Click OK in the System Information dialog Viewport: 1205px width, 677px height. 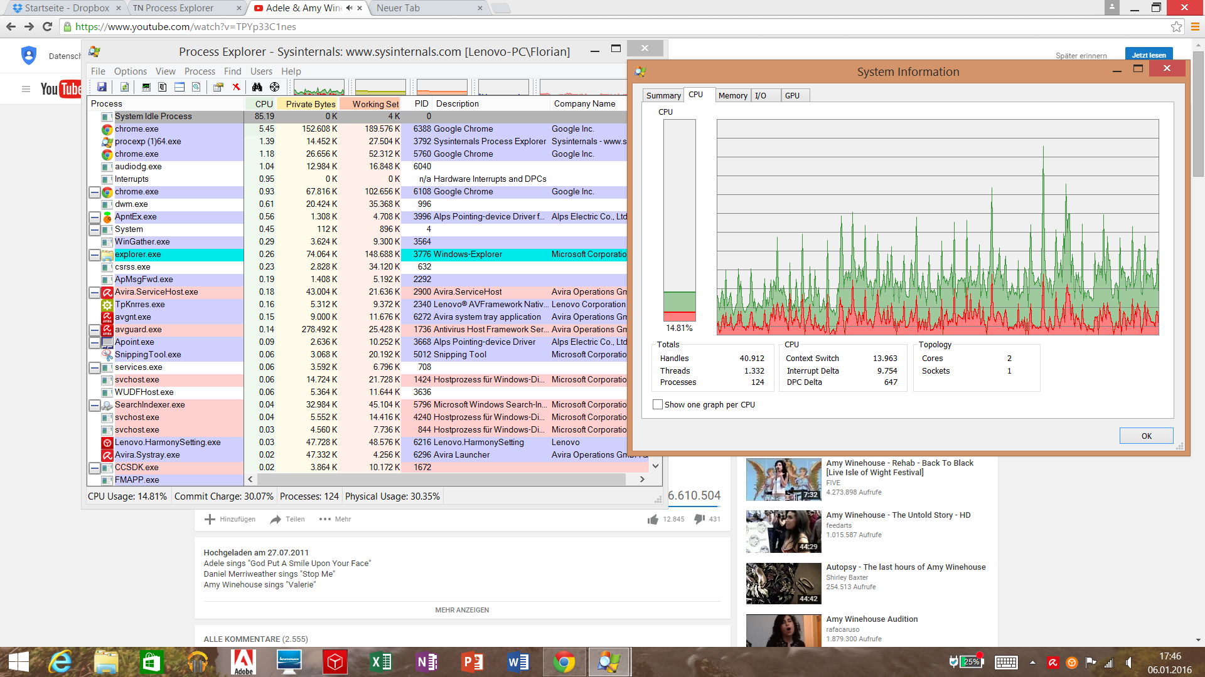(1146, 436)
